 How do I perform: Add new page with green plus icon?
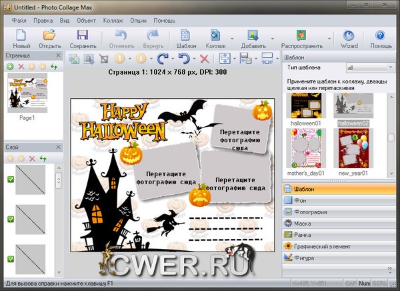[10, 67]
